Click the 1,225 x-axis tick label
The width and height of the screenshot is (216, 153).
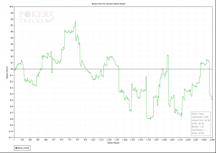pos(109,140)
